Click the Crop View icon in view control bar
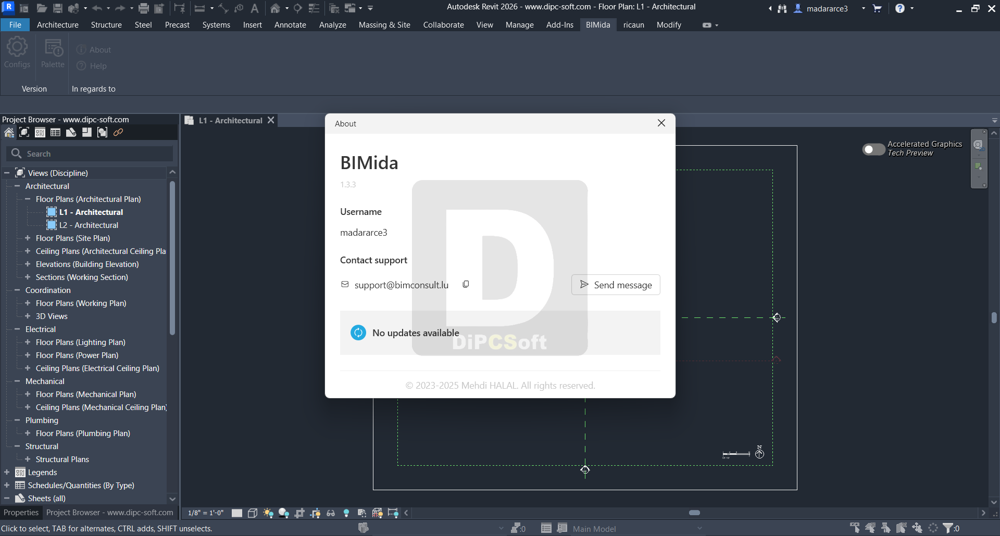This screenshot has width=1000, height=536. (x=299, y=513)
